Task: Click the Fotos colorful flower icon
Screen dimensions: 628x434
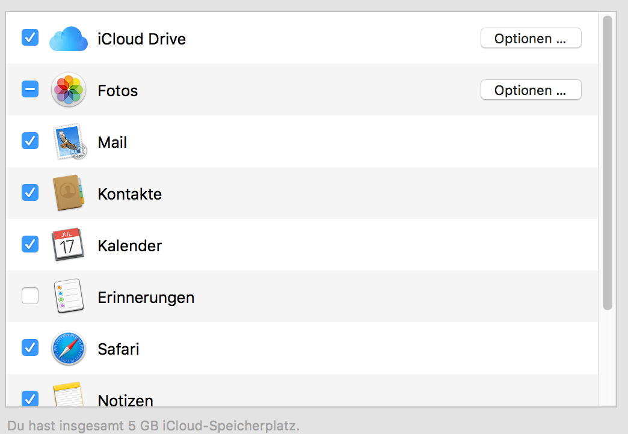Action: point(69,90)
